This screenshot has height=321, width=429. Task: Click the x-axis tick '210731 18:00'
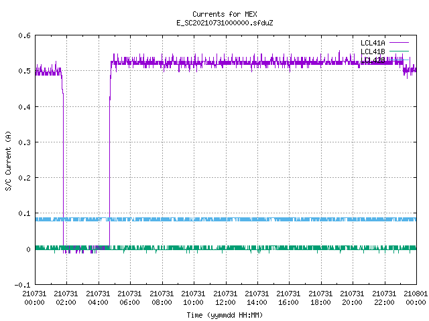tap(320, 298)
